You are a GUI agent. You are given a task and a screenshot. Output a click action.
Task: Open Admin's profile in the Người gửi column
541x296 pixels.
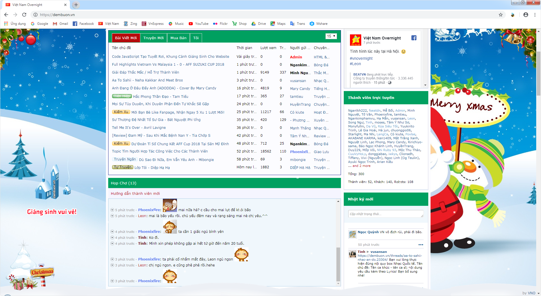click(296, 57)
